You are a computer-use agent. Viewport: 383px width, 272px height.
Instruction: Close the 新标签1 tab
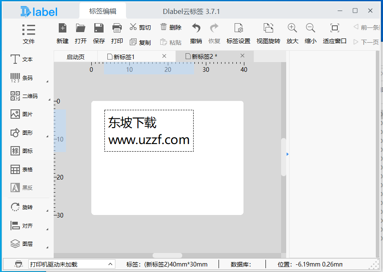[x=164, y=56]
